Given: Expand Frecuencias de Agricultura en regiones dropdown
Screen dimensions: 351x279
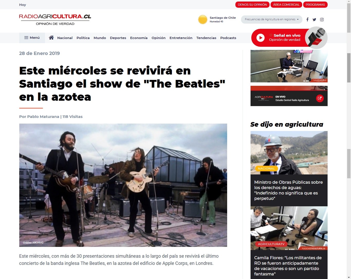Looking at the screenshot, I should 272,20.
